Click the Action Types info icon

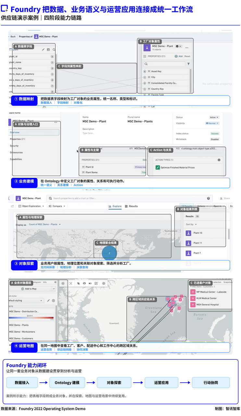(219, 160)
